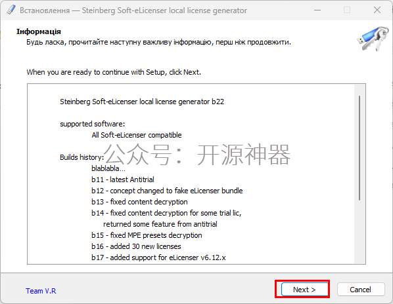Viewport: 393px width, 304px height.
Task: Click the Next button to continue setup
Action: (304, 290)
